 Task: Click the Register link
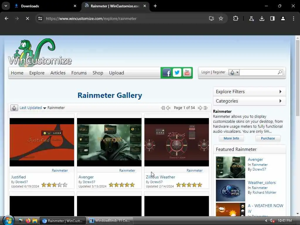pos(219,72)
